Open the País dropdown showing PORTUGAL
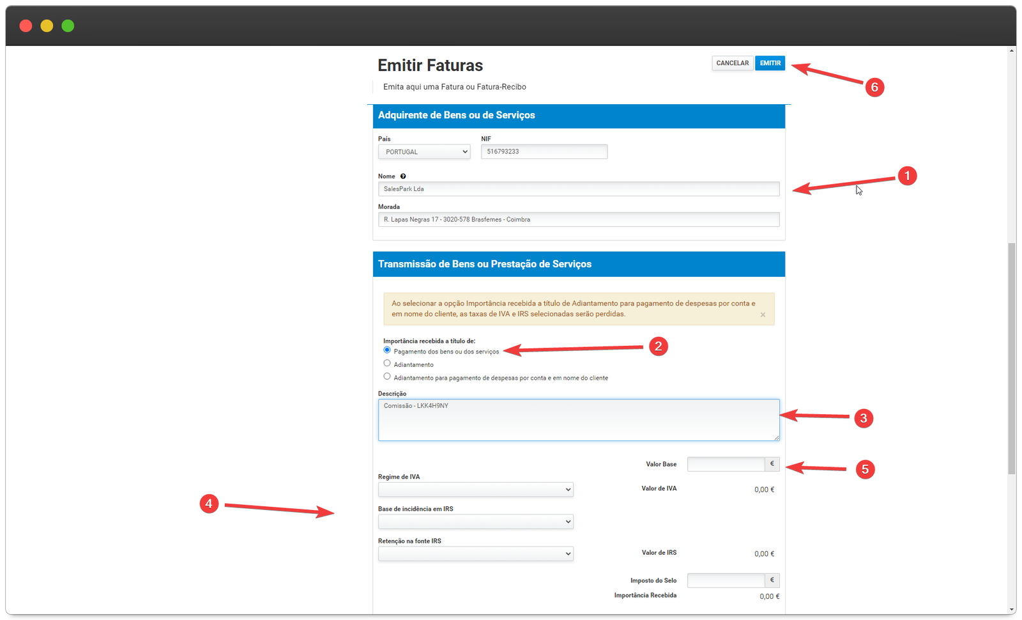 424,152
